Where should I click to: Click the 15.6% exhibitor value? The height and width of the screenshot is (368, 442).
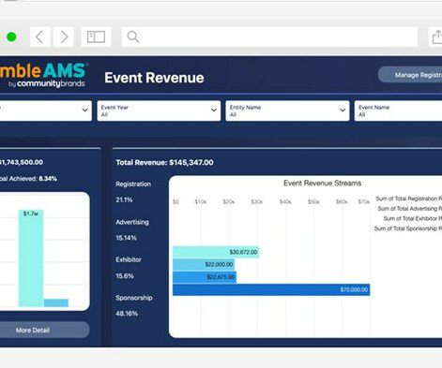125,276
